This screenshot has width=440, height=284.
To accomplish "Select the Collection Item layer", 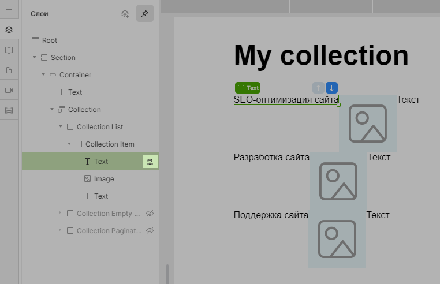I will [90, 144].
